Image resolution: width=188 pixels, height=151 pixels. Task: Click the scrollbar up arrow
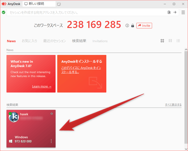186,49
